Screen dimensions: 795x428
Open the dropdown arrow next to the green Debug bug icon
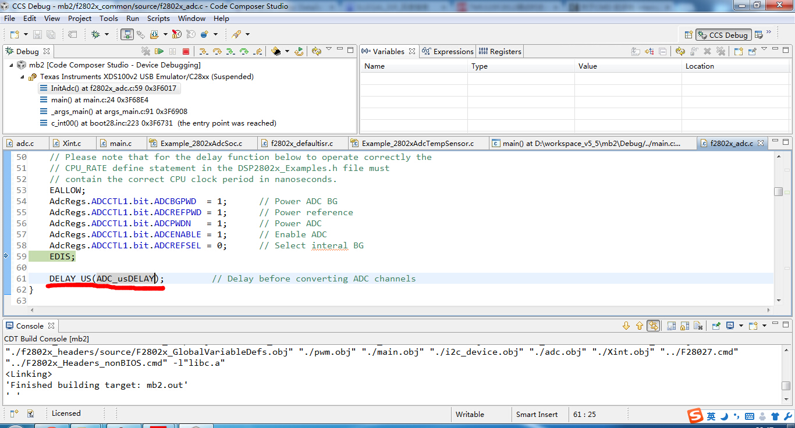tap(107, 34)
